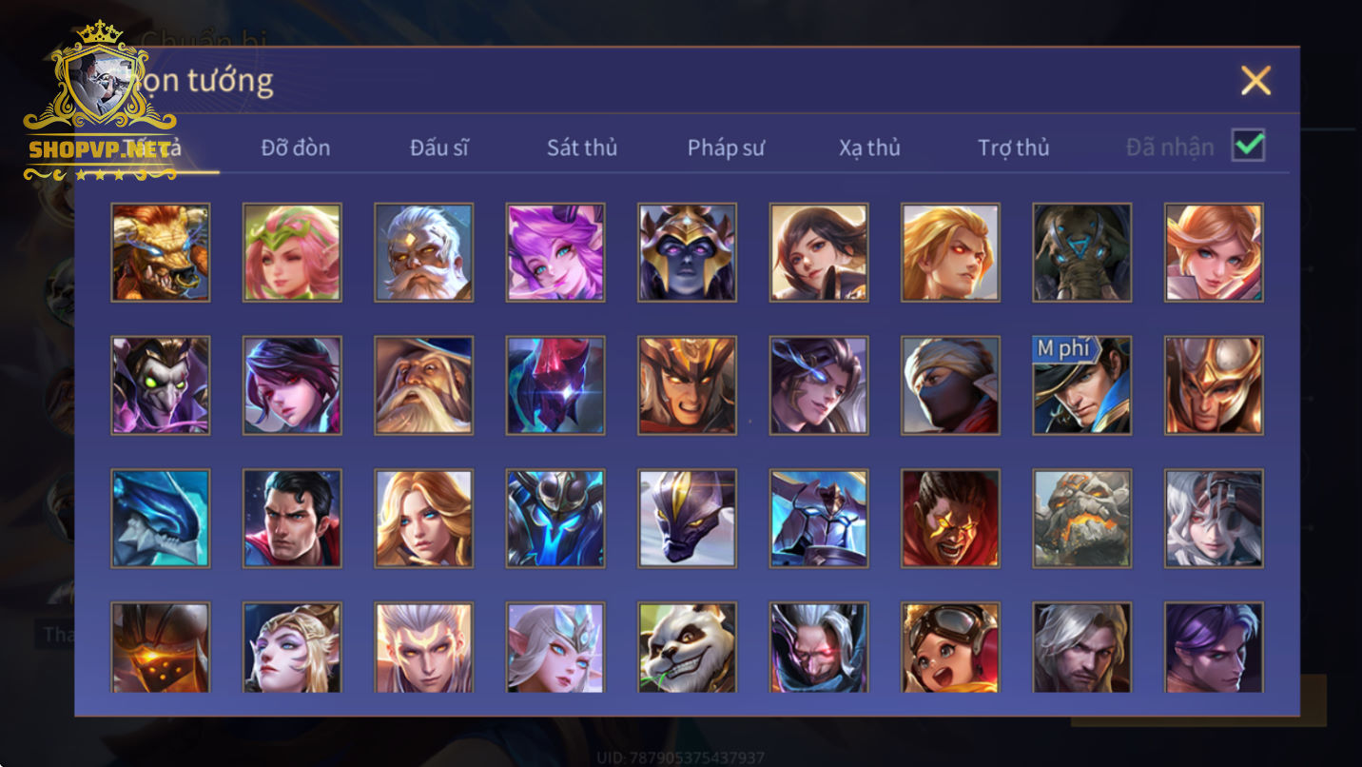The height and width of the screenshot is (767, 1362).
Task: Choose the rock golem hero portrait
Action: point(1082,519)
